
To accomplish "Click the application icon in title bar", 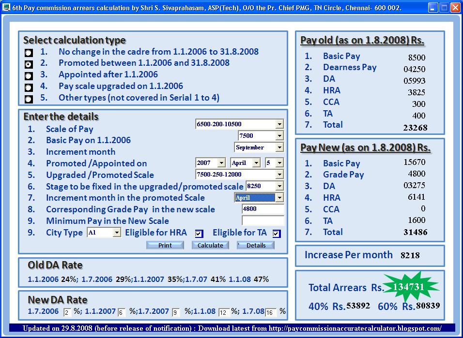I will [x=6, y=7].
